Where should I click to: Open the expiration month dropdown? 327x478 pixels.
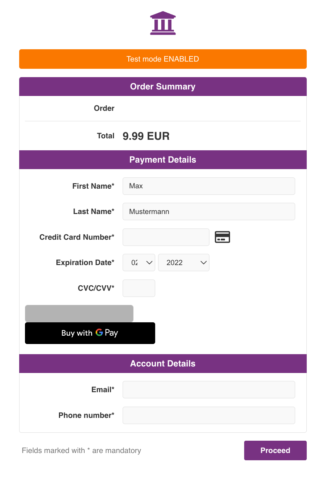[139, 263]
